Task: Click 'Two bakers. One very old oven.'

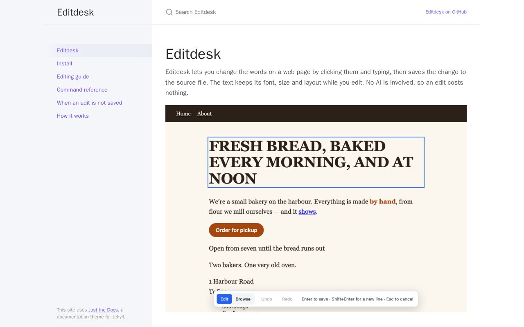Action: tap(253, 265)
